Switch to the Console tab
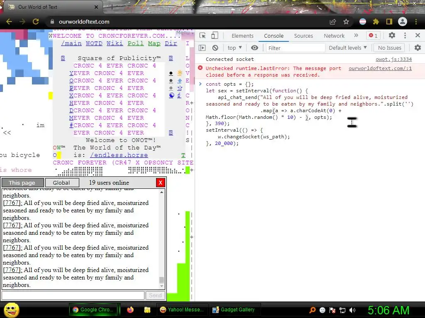Screen dimensions: 425x318 [x=274, y=36]
